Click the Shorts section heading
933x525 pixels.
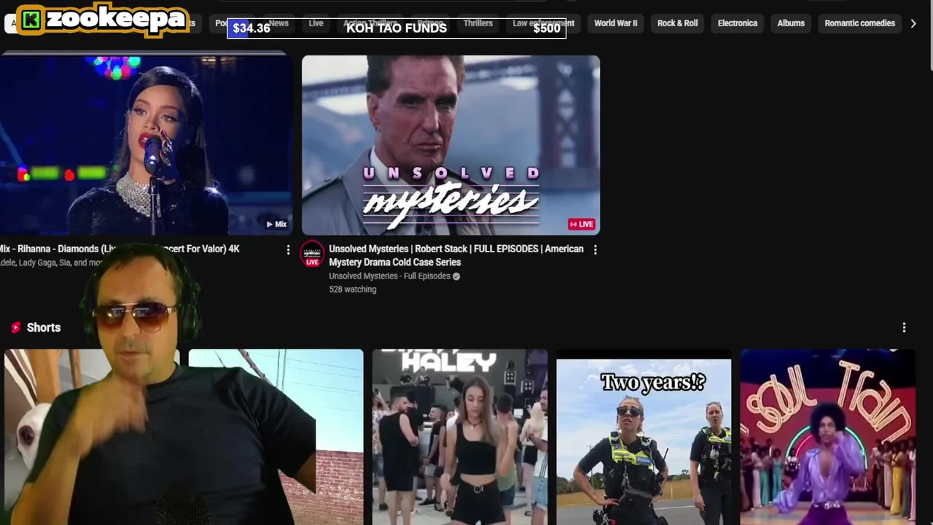(44, 327)
